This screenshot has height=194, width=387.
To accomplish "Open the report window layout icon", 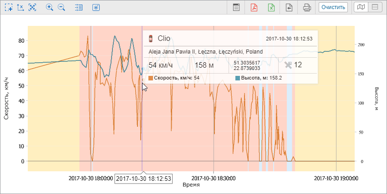I will point(236,7).
